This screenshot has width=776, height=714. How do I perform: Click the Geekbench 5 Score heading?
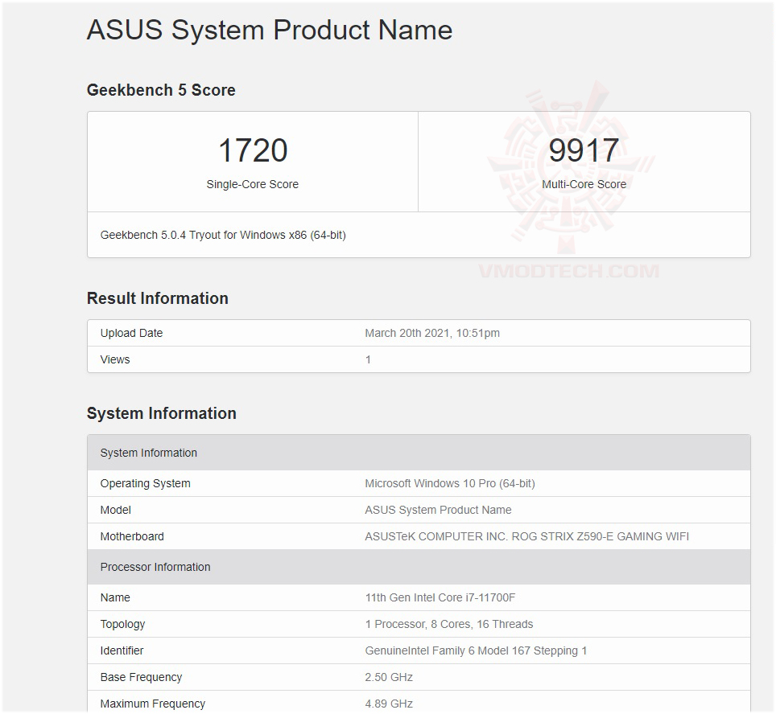point(161,90)
